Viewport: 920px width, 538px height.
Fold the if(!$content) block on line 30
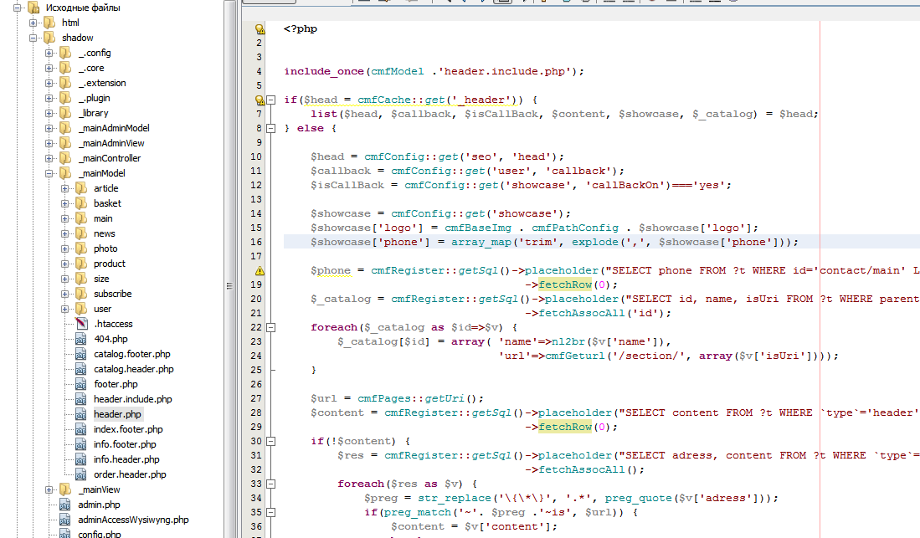pos(270,441)
